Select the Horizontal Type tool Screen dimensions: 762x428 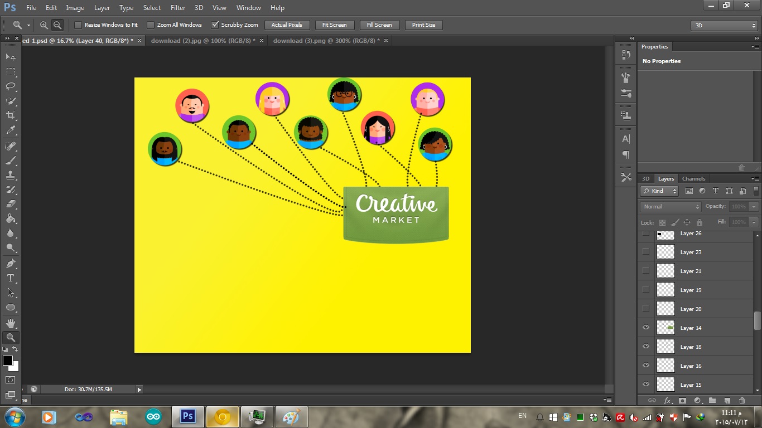(x=11, y=278)
